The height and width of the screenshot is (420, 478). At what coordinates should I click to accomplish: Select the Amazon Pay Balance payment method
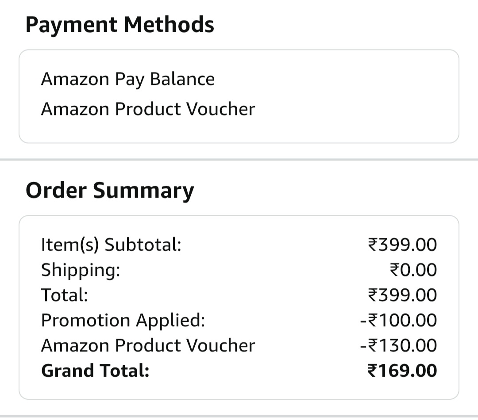tap(127, 79)
